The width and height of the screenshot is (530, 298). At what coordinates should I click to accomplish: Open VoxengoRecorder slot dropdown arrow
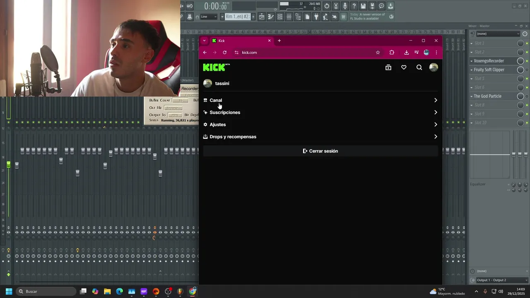(x=471, y=61)
